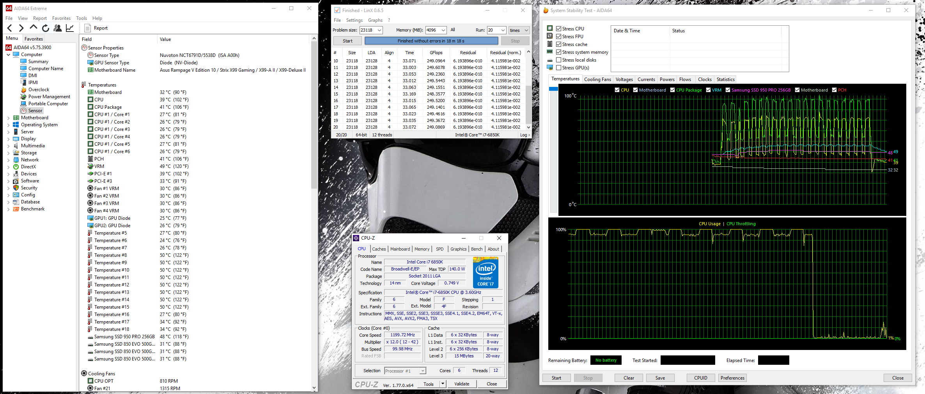This screenshot has height=394, width=925.
Task: Click Validate in CPU-Z
Action: (462, 384)
